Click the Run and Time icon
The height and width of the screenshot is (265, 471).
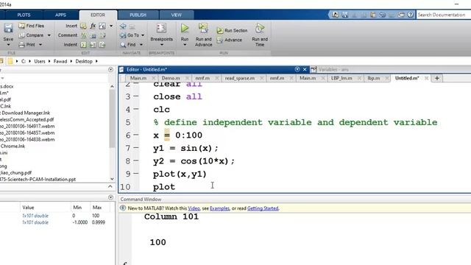point(260,29)
